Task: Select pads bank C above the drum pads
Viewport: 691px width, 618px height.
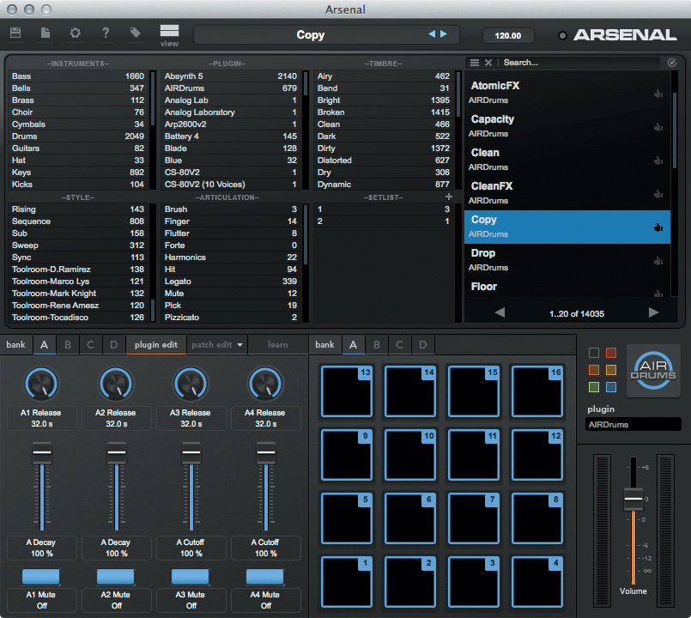Action: coord(399,345)
